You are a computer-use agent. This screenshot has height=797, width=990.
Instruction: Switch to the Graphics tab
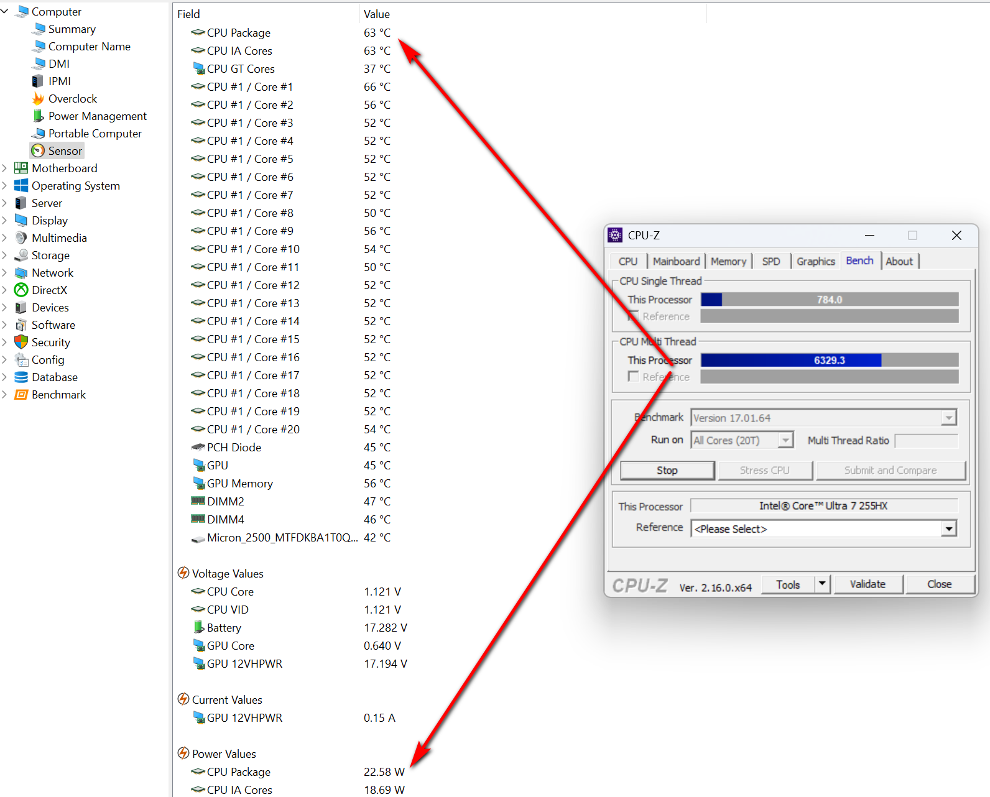click(x=816, y=261)
